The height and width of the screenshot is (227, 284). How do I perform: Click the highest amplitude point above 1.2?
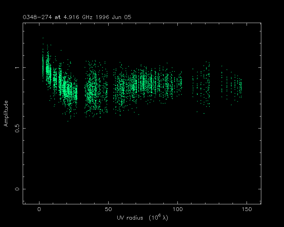click(43, 38)
